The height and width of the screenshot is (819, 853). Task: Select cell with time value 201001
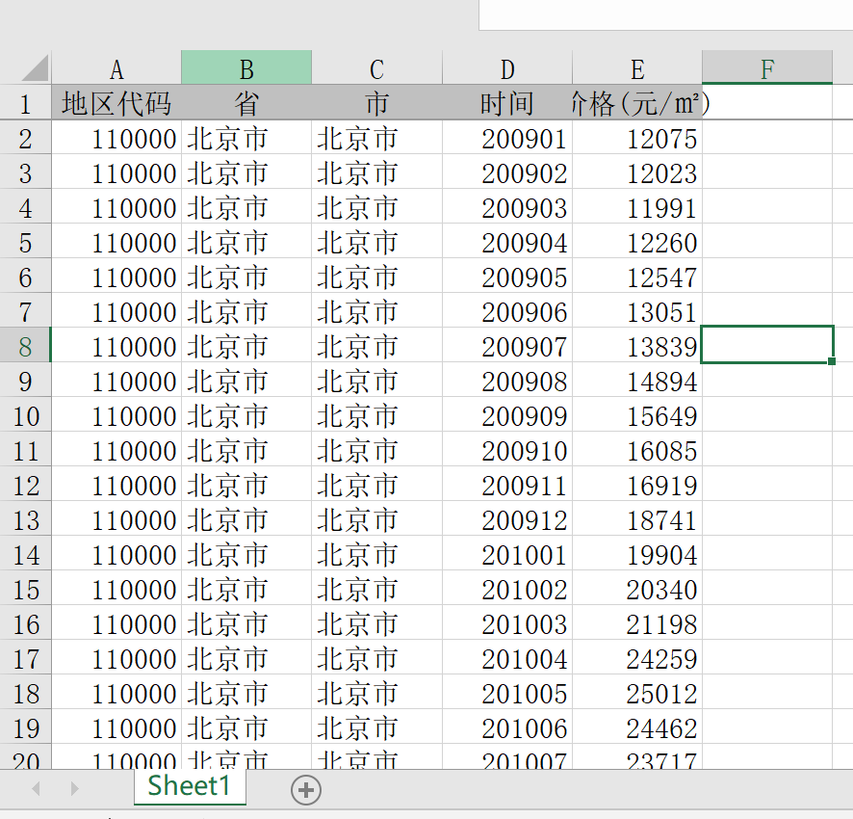507,555
